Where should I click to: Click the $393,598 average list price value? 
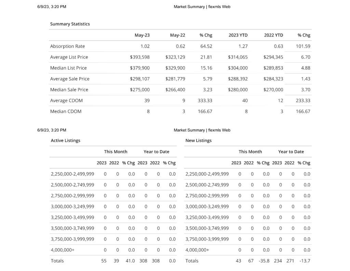[140, 57]
